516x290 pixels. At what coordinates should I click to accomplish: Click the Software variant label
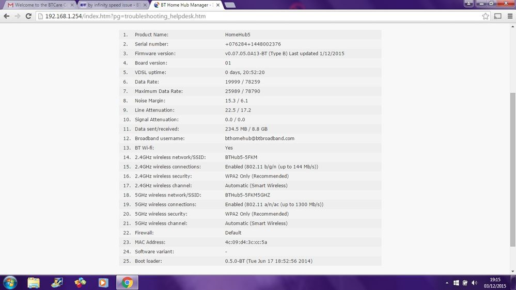(x=154, y=251)
